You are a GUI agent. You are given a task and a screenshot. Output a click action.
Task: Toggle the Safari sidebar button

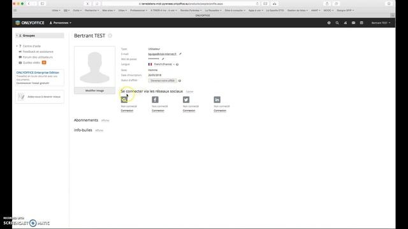pyautogui.click(x=43, y=4)
